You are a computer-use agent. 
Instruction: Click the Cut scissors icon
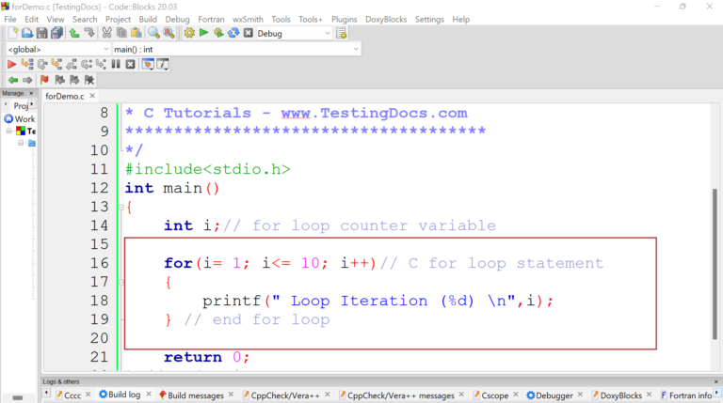coord(106,33)
